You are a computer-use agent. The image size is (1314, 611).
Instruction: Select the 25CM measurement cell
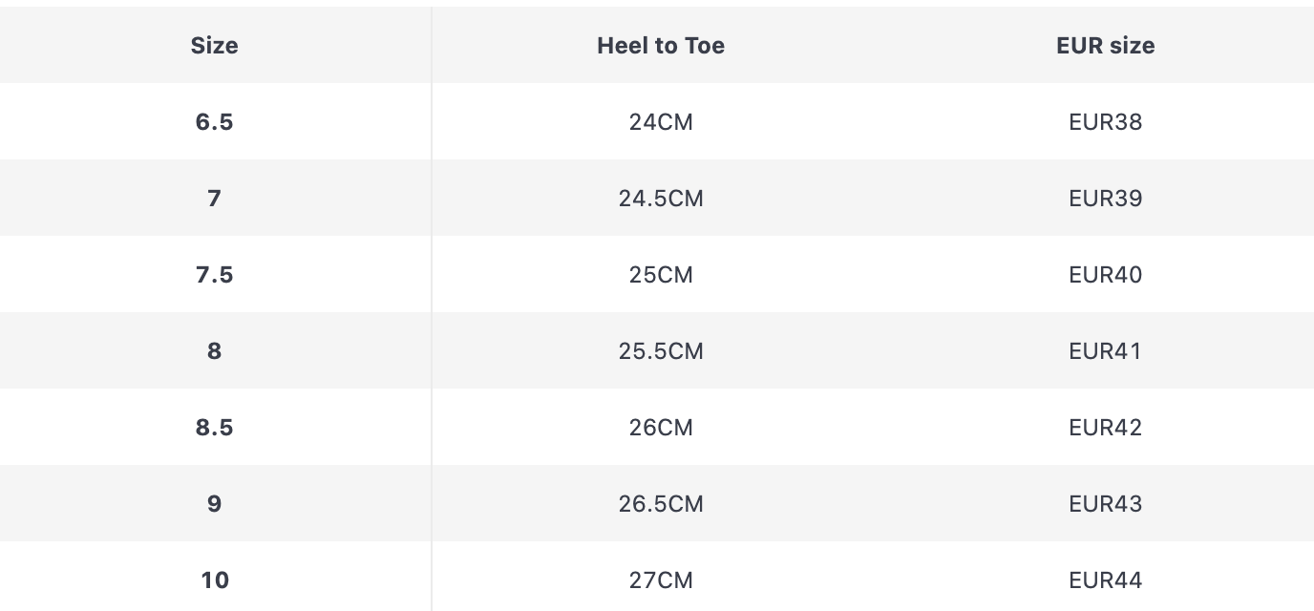tap(661, 275)
